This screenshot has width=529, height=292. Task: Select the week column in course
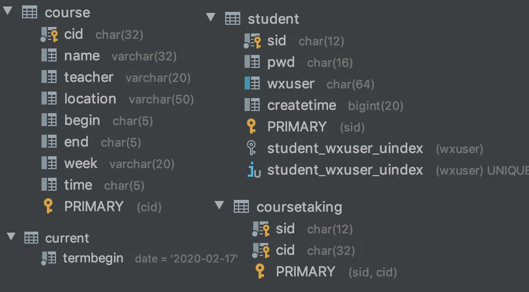(108, 164)
